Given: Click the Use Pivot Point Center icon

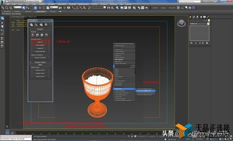Looking at the screenshot, I should 60,8.
